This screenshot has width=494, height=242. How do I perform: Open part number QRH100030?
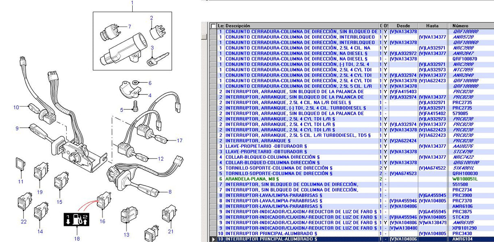point(466,173)
